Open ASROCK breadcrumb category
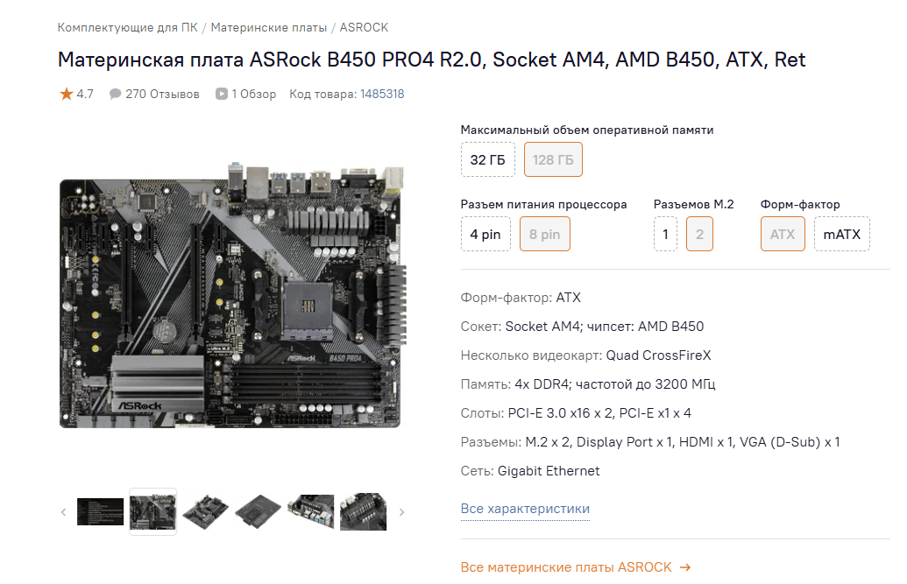Image resolution: width=907 pixels, height=584 pixels. pyautogui.click(x=364, y=28)
